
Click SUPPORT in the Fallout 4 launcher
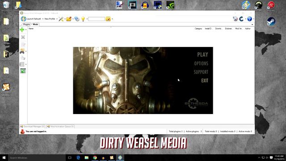[x=201, y=72]
